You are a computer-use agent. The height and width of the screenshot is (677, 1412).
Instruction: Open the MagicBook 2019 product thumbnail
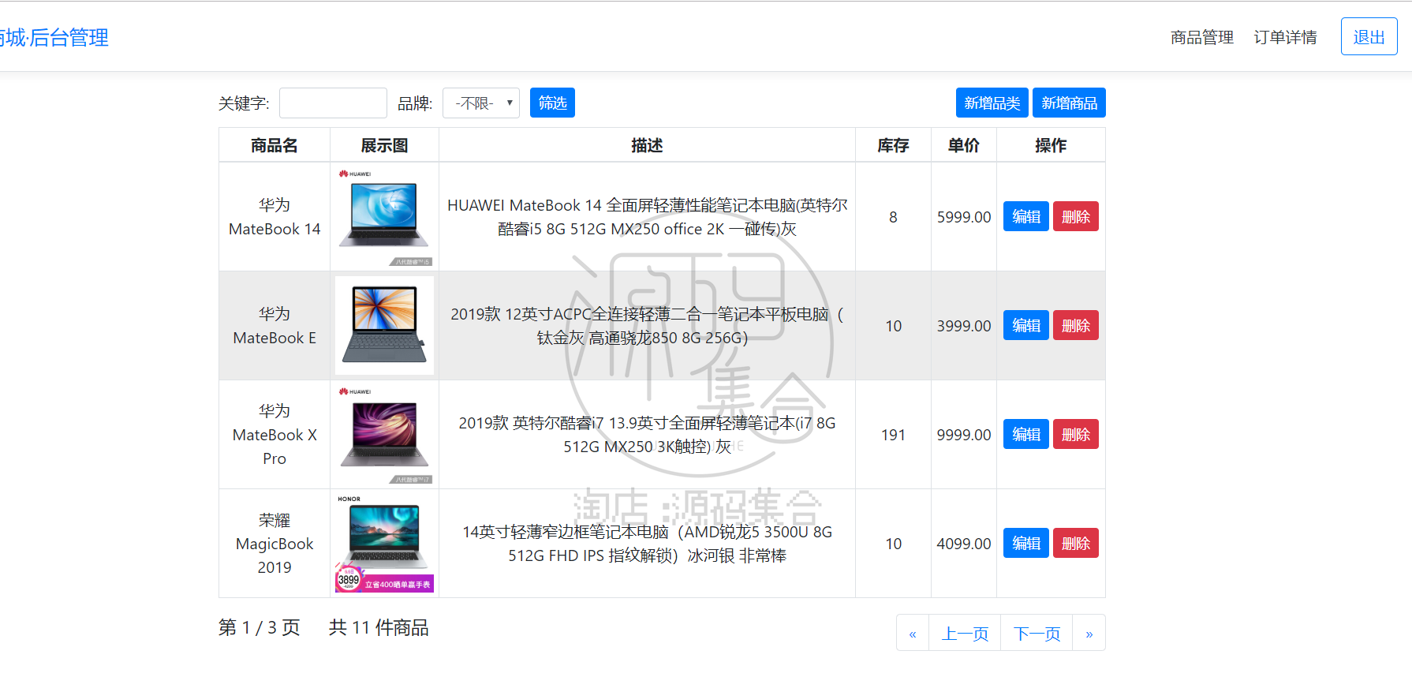click(384, 543)
